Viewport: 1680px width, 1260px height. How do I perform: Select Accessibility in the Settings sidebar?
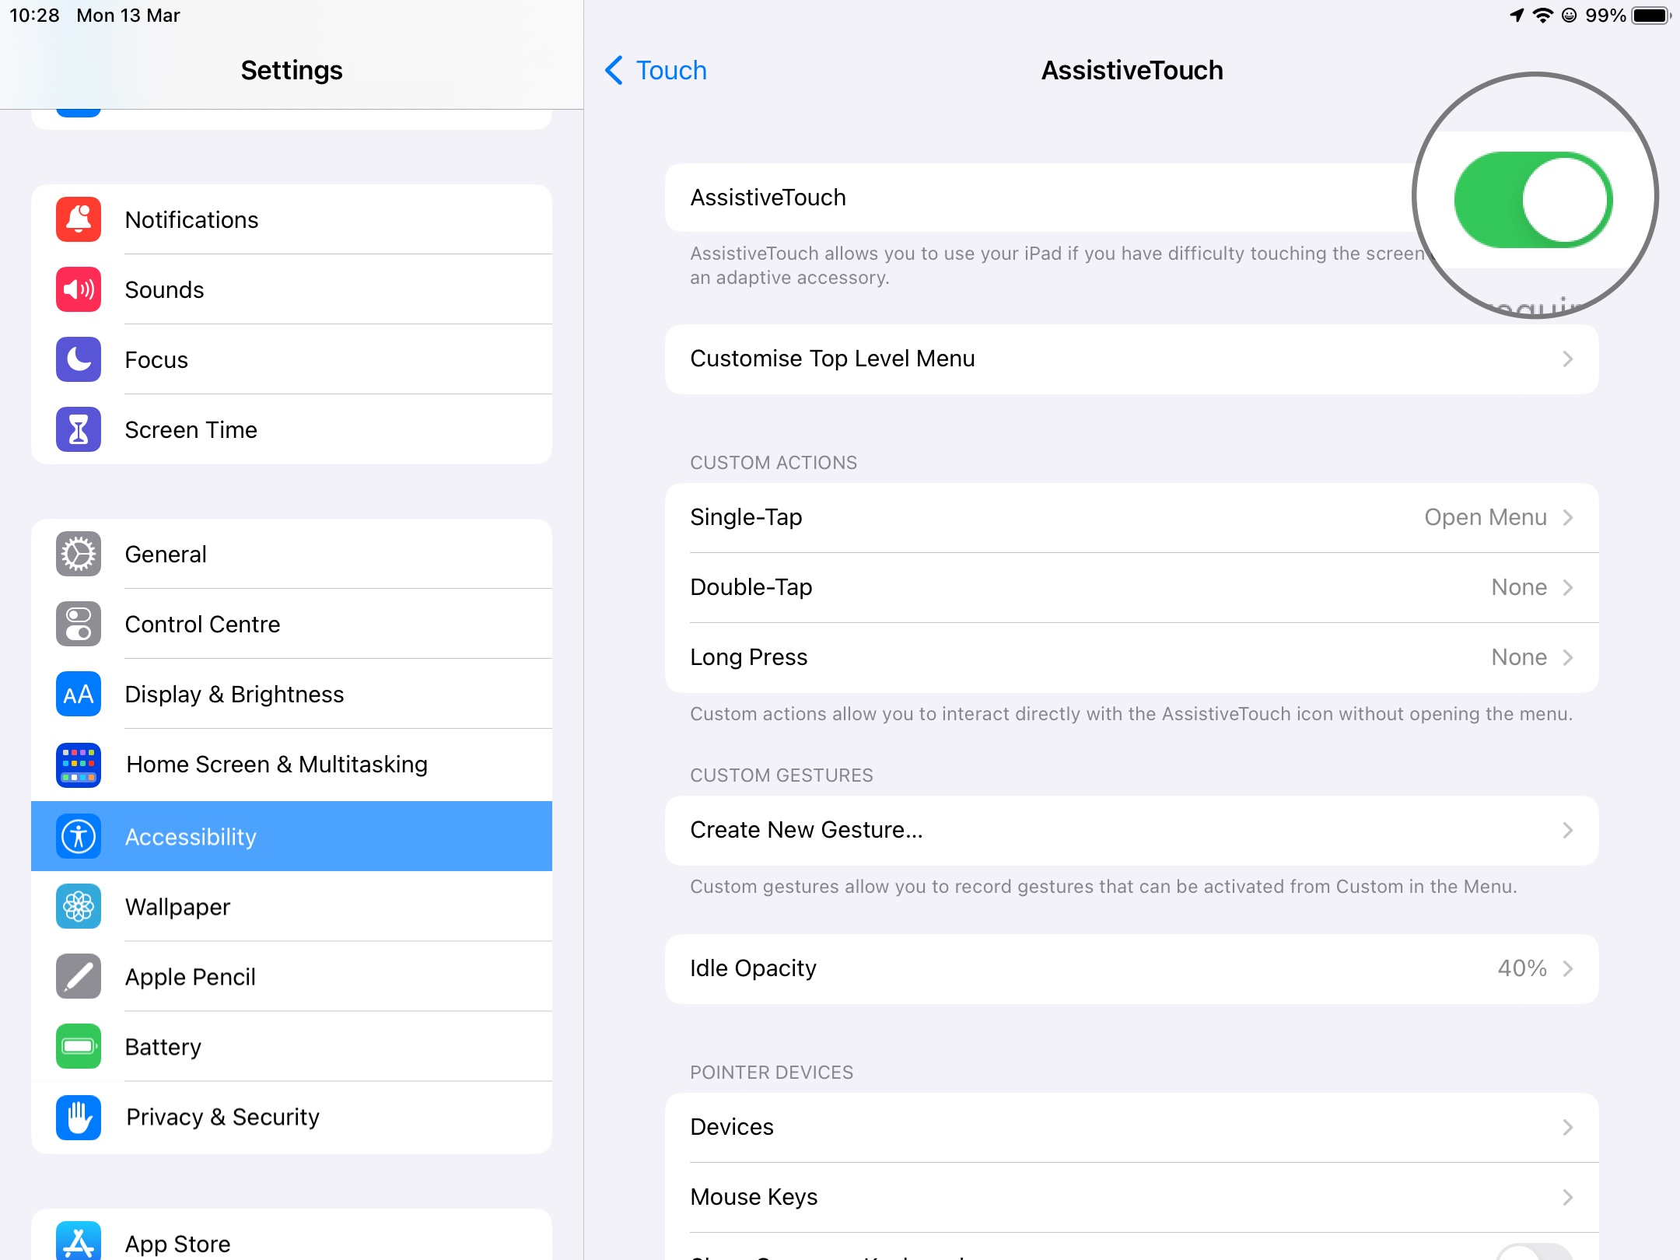(292, 836)
